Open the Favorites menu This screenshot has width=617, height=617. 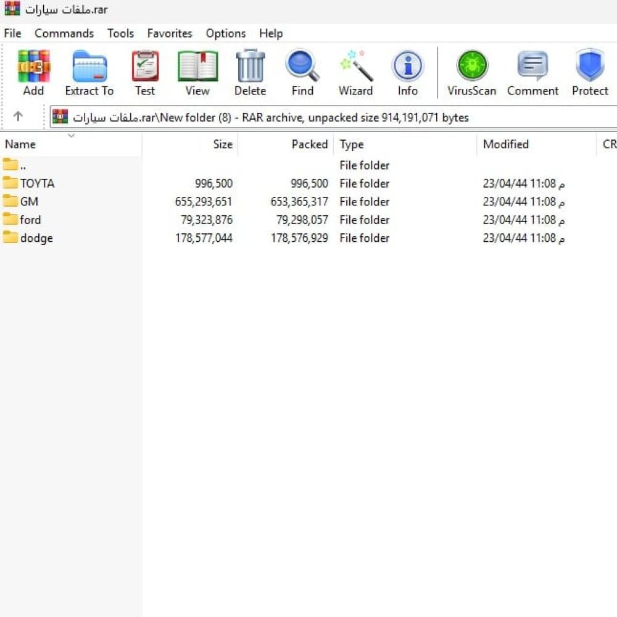pos(170,33)
